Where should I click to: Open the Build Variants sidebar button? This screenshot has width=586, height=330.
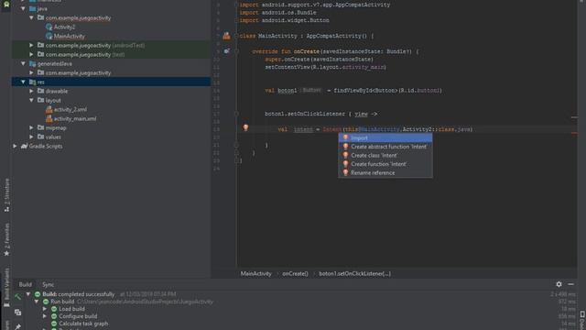(x=6, y=287)
